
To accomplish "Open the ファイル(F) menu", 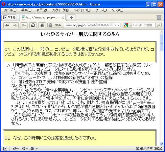I will [x=10, y=10].
